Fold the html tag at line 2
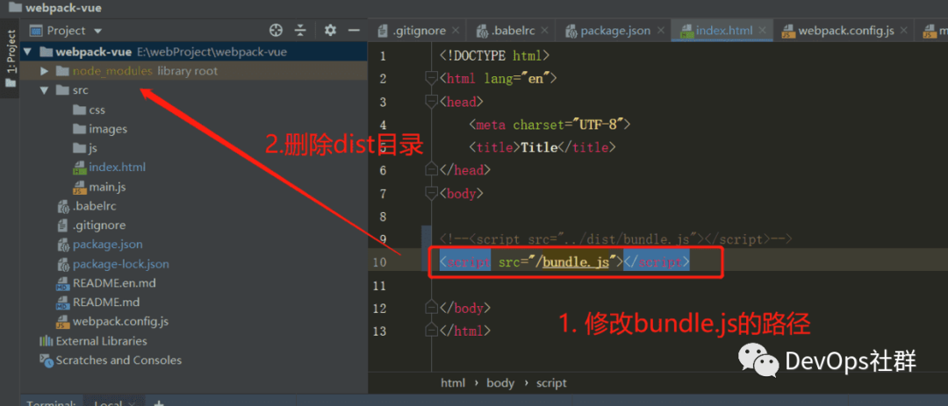The height and width of the screenshot is (406, 948). (431, 79)
